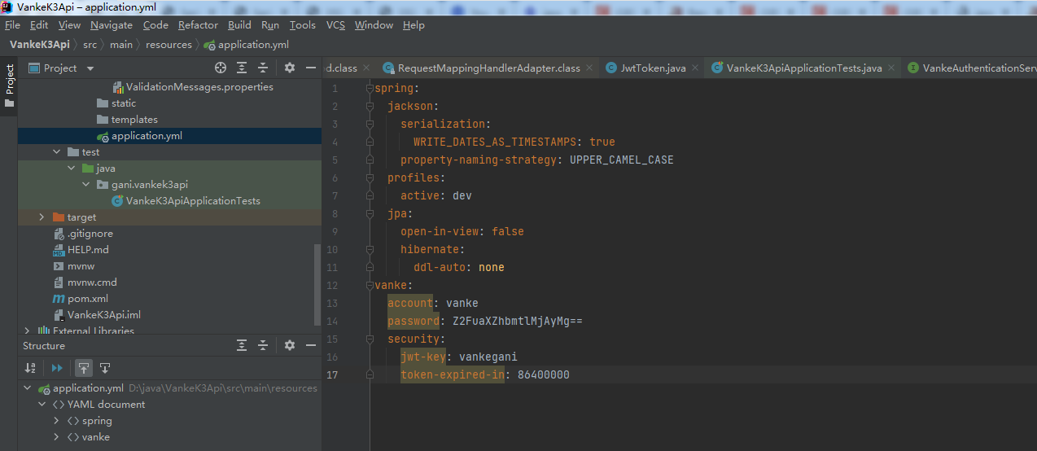The image size is (1037, 451).
Task: Click the static folder icon
Action: click(x=103, y=103)
